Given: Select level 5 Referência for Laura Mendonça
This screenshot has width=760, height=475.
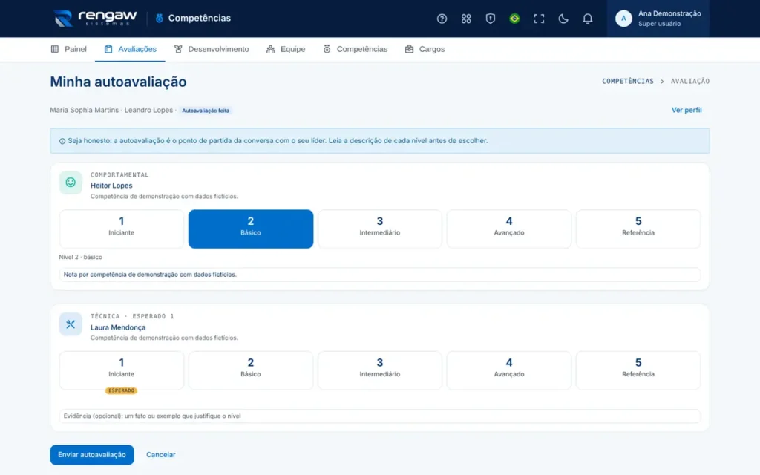Looking at the screenshot, I should point(638,370).
